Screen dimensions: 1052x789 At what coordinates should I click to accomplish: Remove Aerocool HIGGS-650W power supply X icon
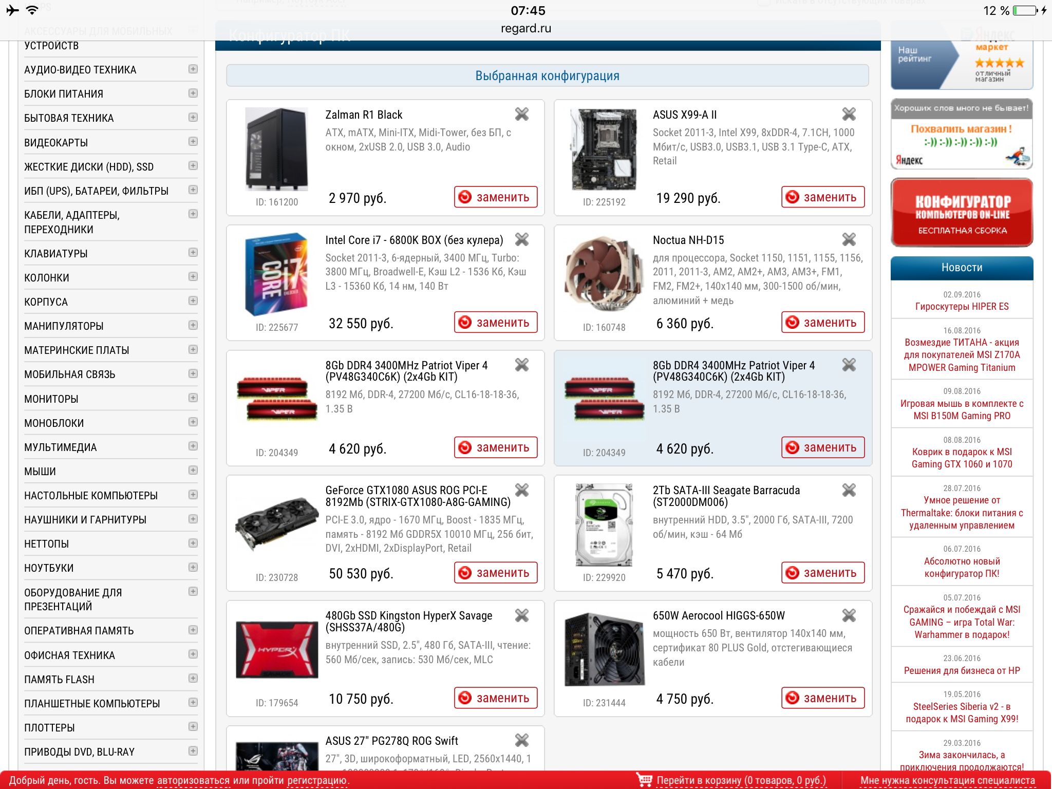(x=849, y=615)
